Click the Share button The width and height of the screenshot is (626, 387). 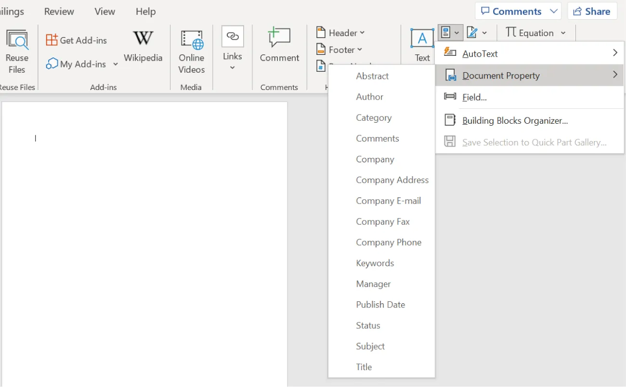point(592,11)
